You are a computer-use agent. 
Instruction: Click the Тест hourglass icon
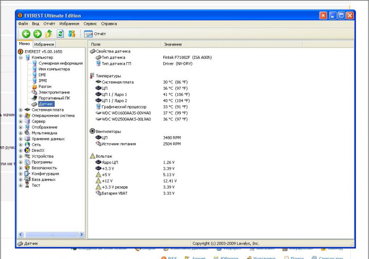[27, 185]
